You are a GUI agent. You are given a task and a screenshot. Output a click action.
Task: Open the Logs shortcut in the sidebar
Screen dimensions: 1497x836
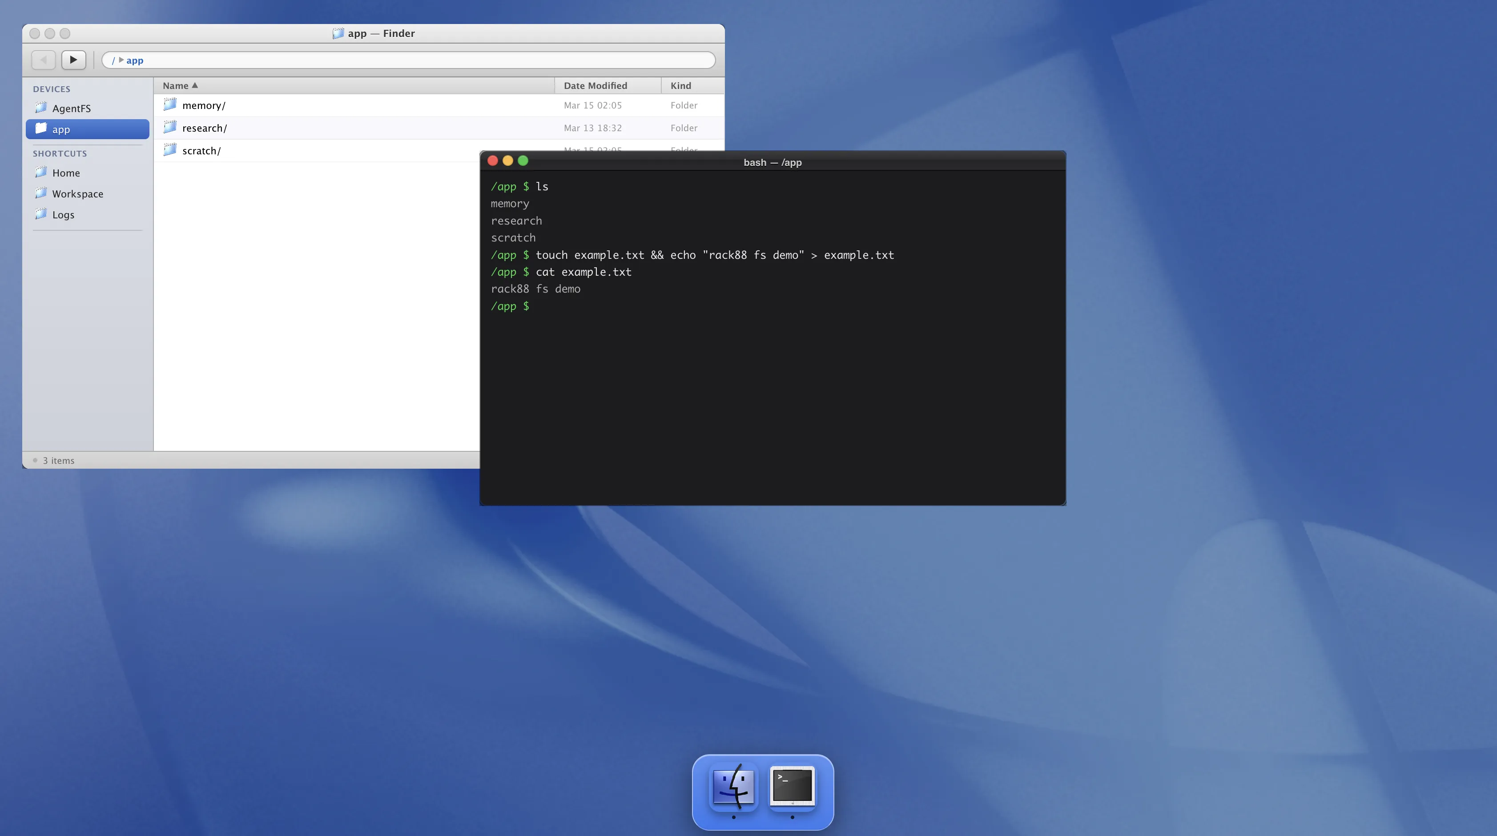63,214
